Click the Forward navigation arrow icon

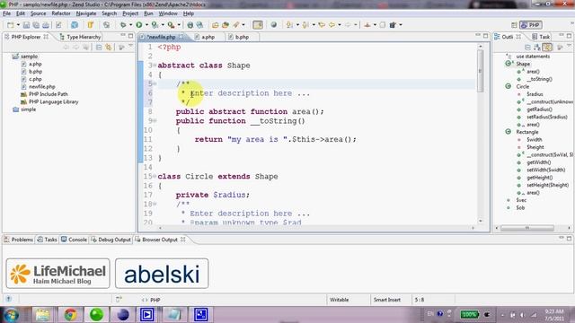point(348,25)
